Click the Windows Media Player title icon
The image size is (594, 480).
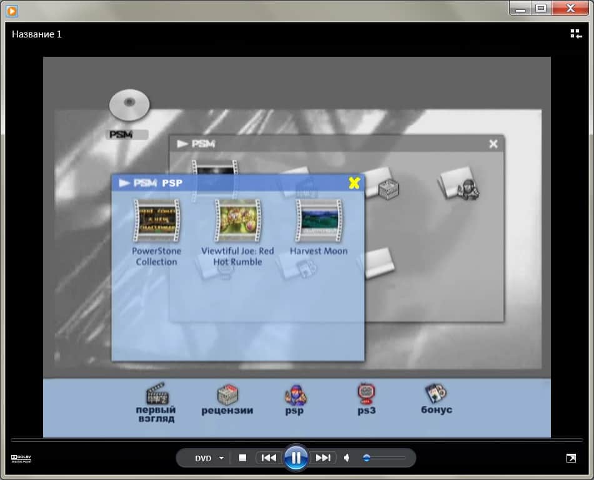[12, 11]
